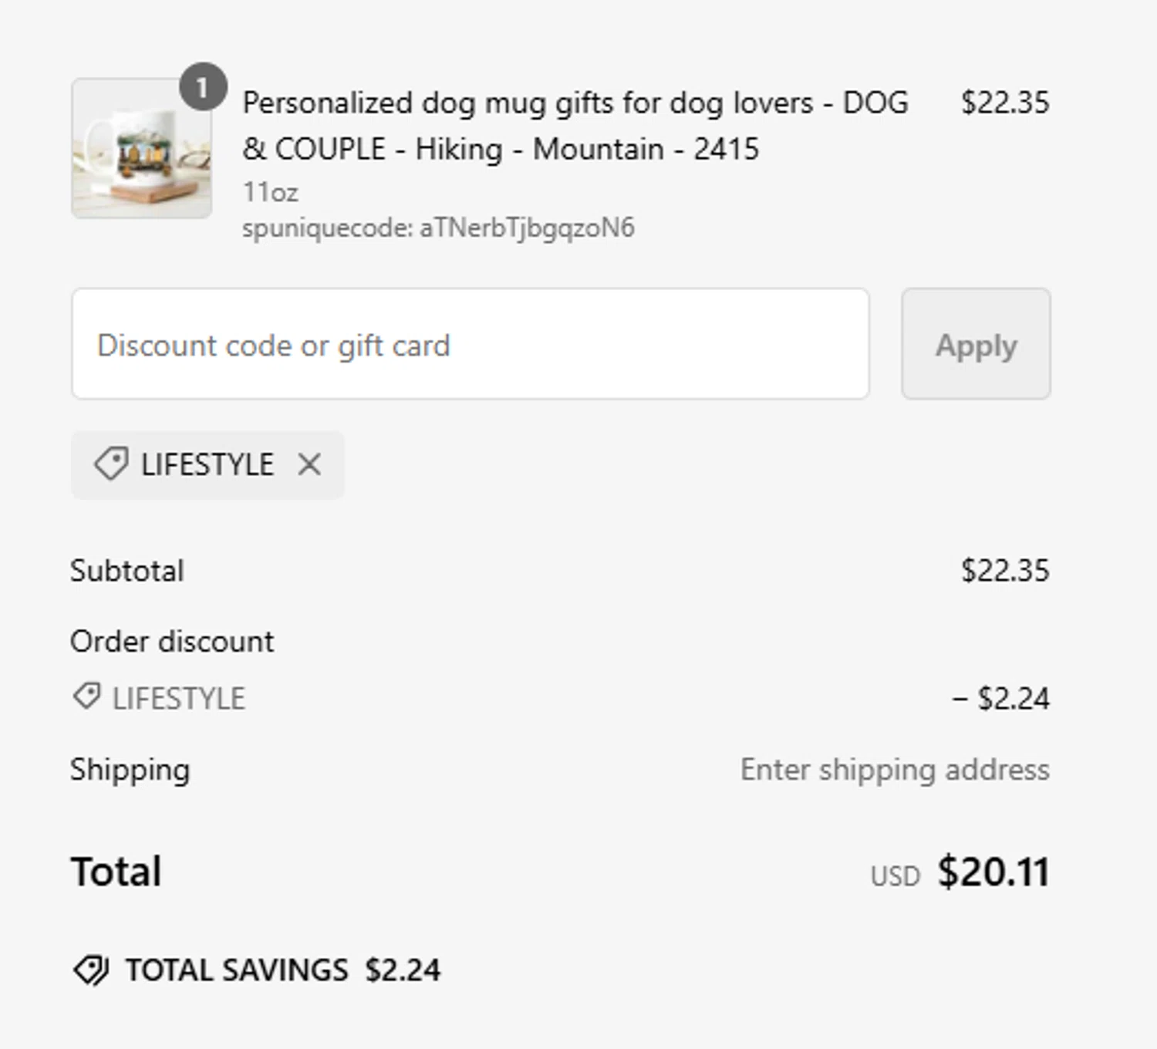
Task: Click the product price beside the title
Action: pyautogui.click(x=1004, y=103)
